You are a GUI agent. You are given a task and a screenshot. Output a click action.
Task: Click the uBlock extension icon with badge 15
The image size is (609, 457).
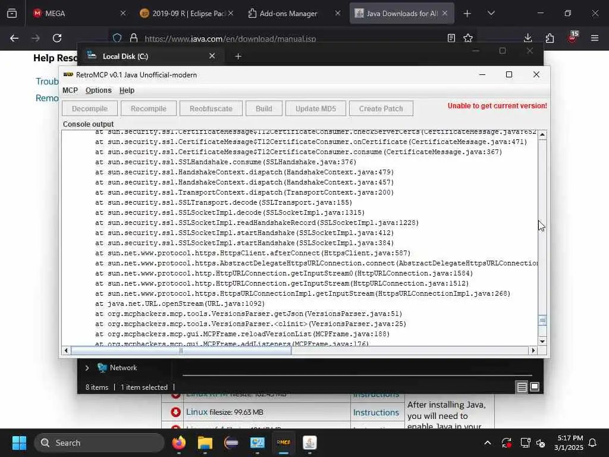tap(572, 37)
